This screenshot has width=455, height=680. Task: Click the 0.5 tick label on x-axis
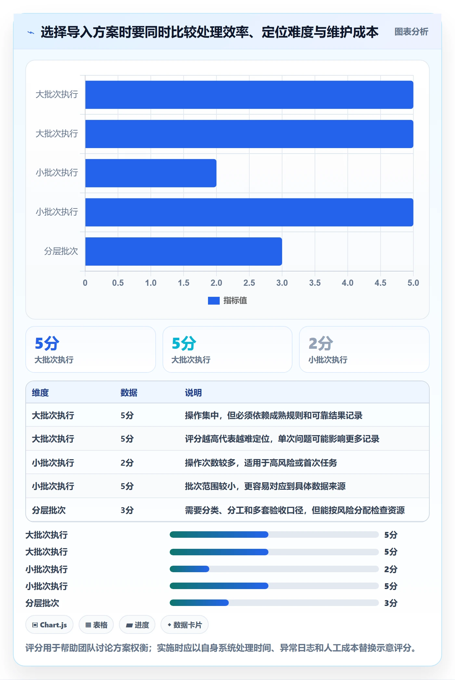[118, 283]
